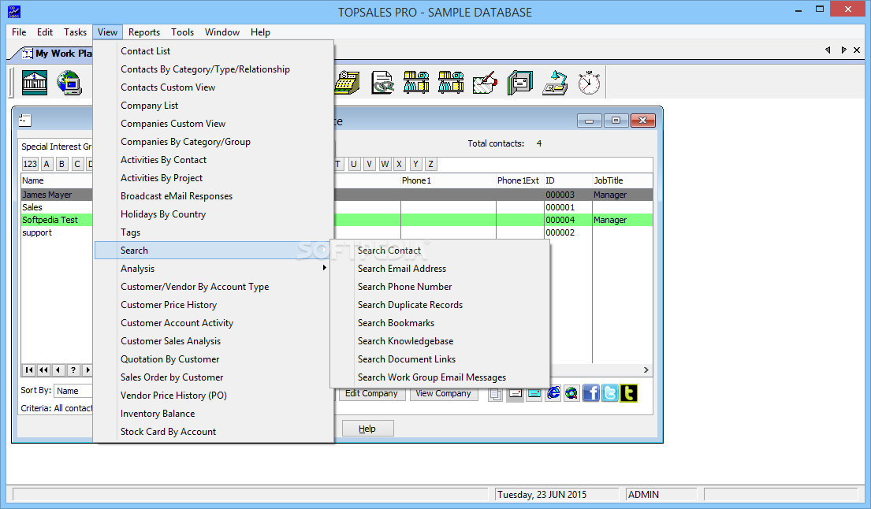Open the Help menu in menu bar
The image size is (871, 509).
tap(260, 32)
